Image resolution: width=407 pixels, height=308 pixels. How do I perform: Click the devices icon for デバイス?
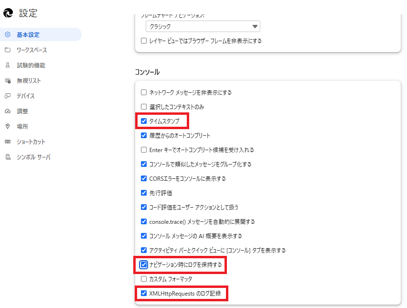[x=8, y=96]
